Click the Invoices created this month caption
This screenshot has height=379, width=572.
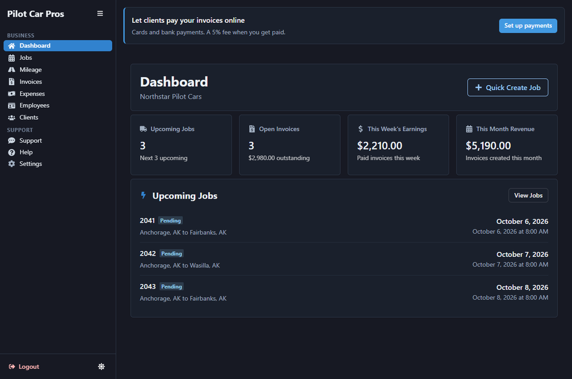tap(503, 158)
